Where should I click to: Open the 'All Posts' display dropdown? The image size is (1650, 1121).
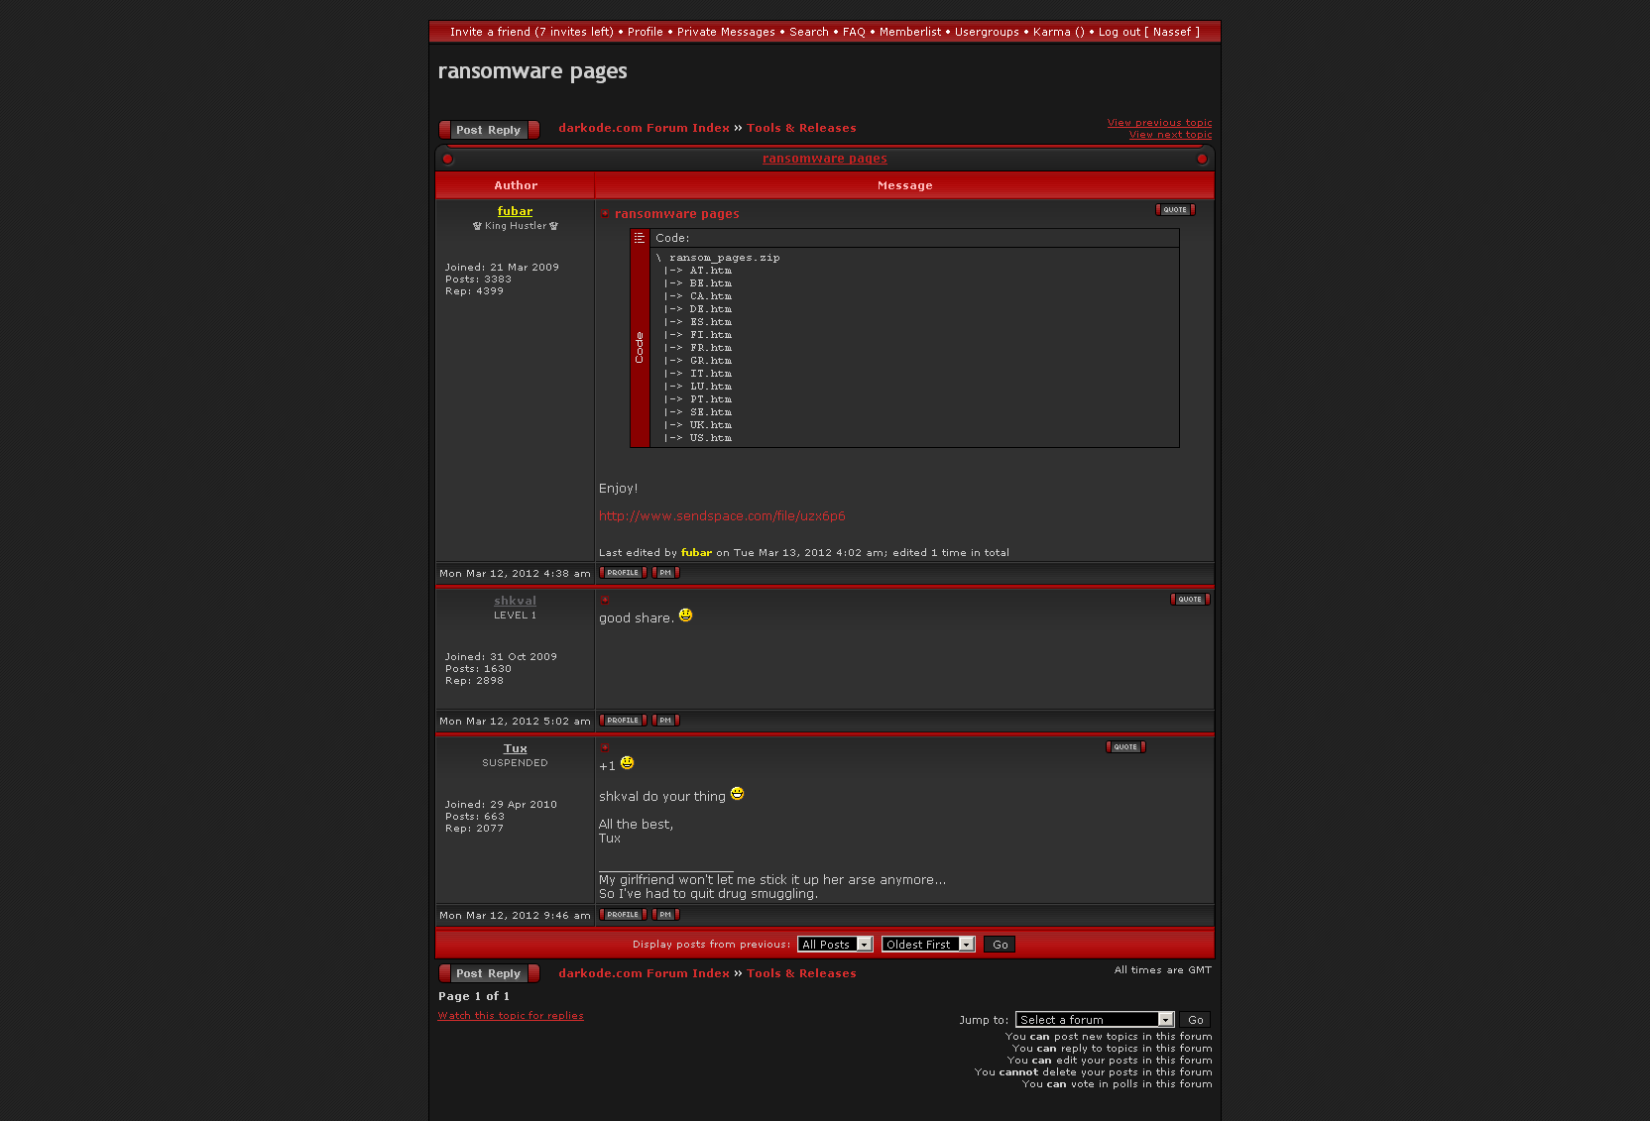[x=834, y=945]
